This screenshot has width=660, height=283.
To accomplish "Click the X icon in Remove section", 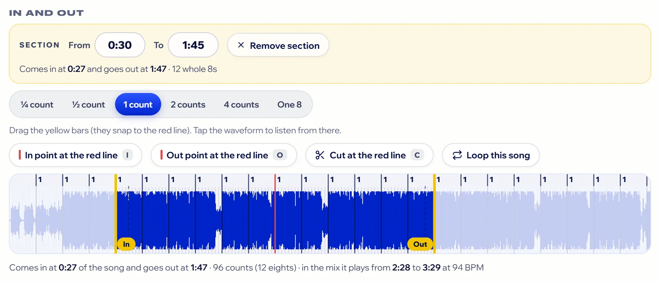I will pos(241,45).
